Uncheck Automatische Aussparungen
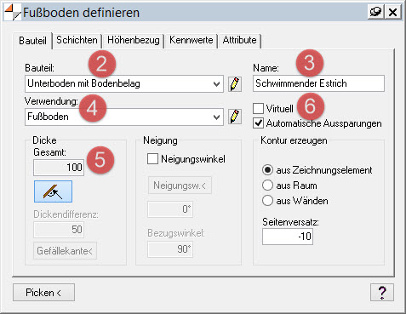The image size is (406, 314). click(258, 123)
